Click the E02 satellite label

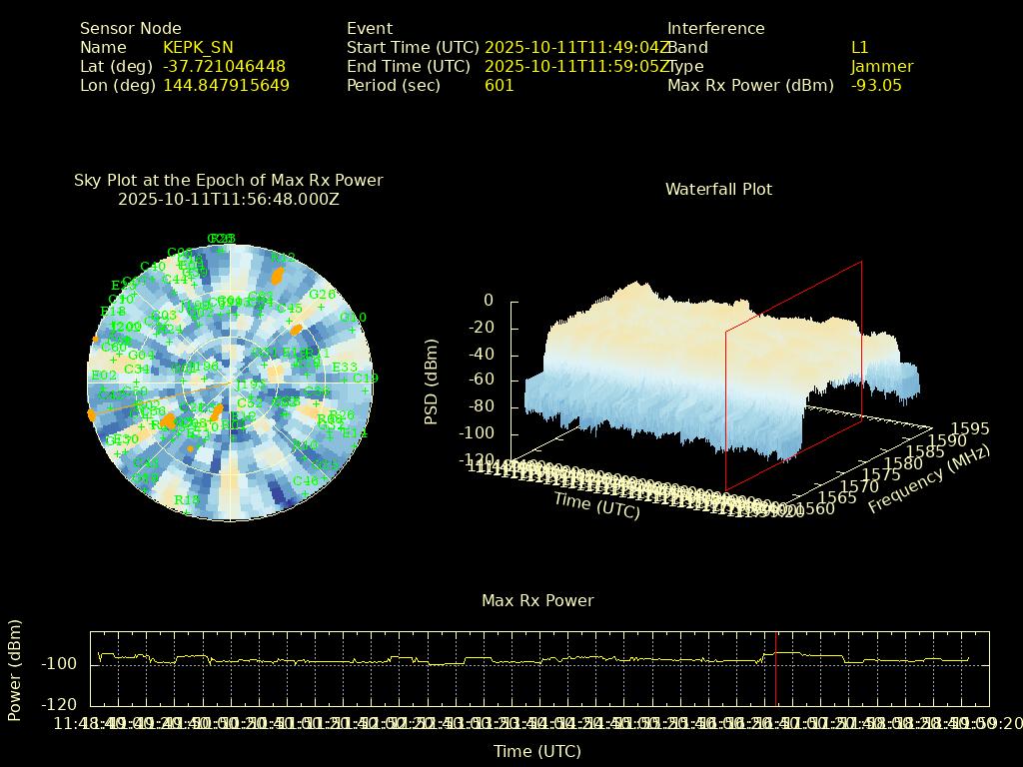(104, 376)
